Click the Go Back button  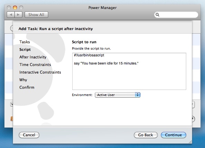point(146,135)
